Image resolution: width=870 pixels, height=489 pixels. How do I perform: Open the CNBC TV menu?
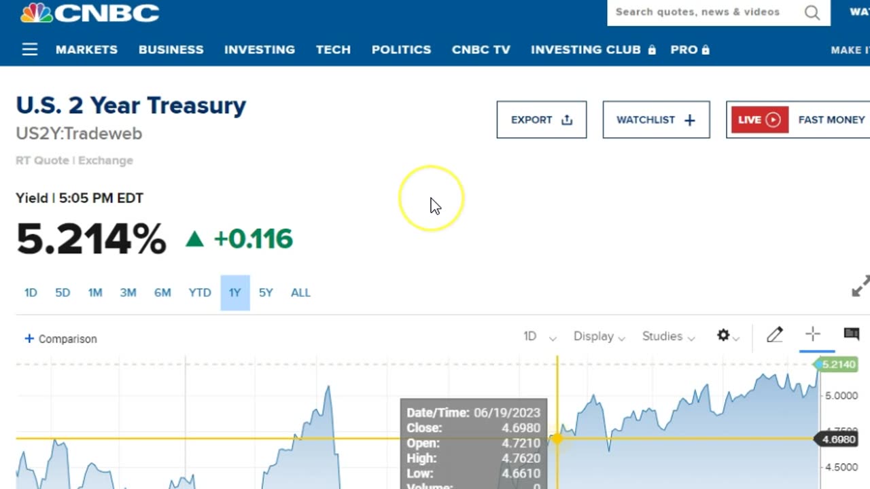click(x=481, y=50)
